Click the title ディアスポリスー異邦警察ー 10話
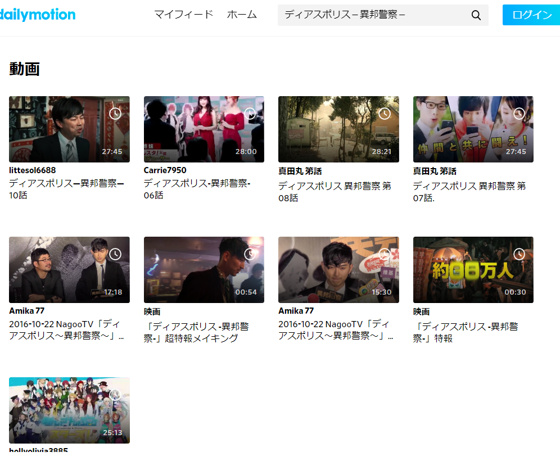560x461 pixels. (66, 189)
